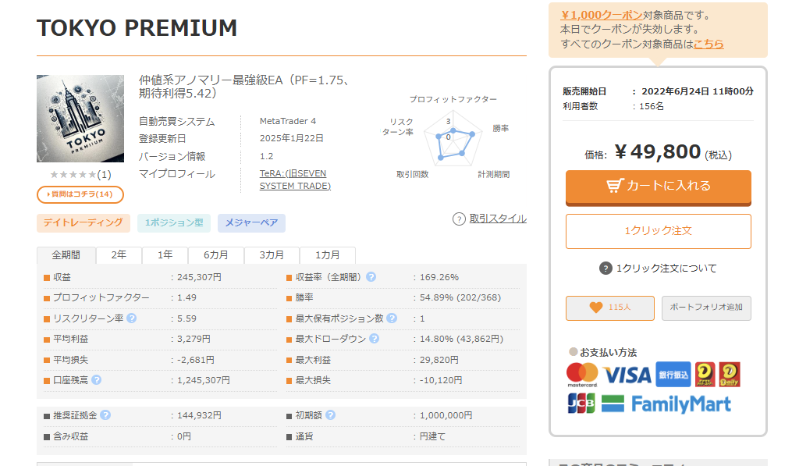This screenshot has width=792, height=466.
Task: Click the star rating under product image
Action: (x=73, y=175)
